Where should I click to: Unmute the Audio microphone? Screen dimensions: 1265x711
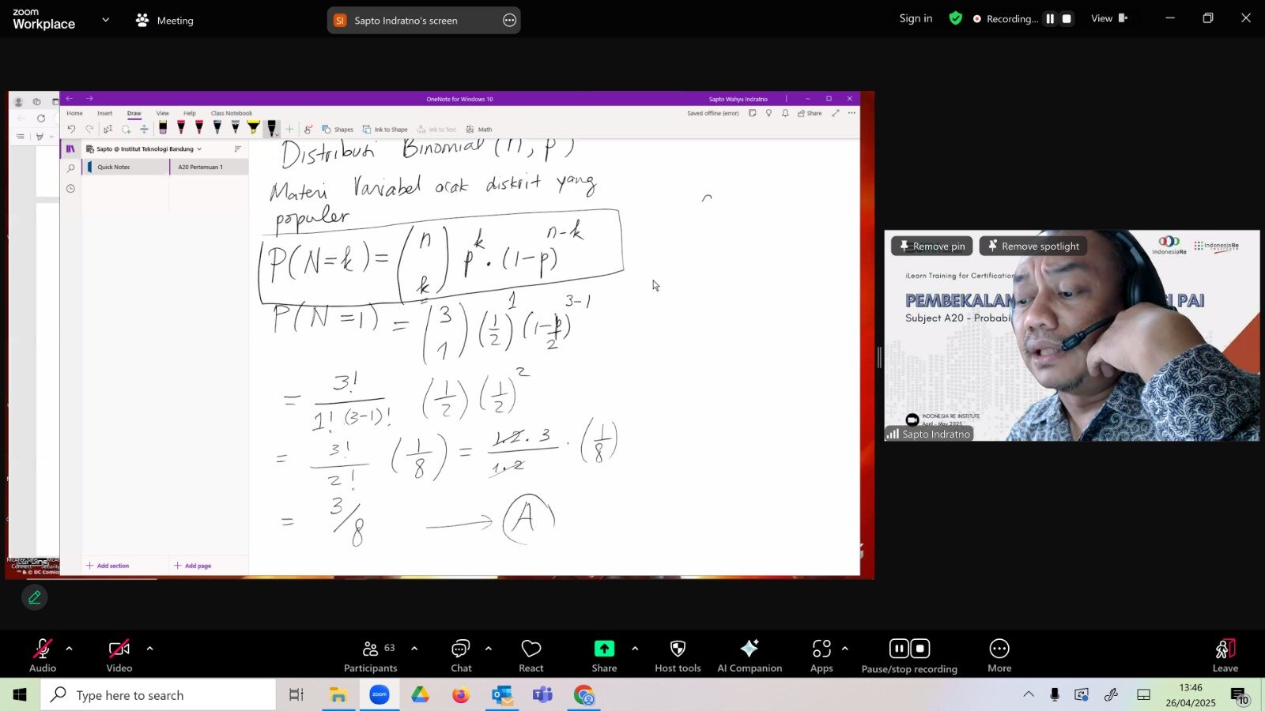[43, 656]
